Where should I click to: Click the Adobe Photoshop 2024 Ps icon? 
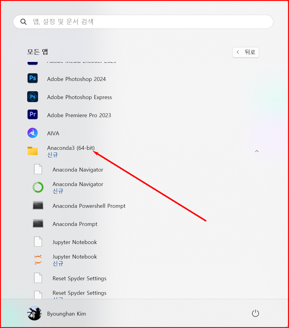33,78
